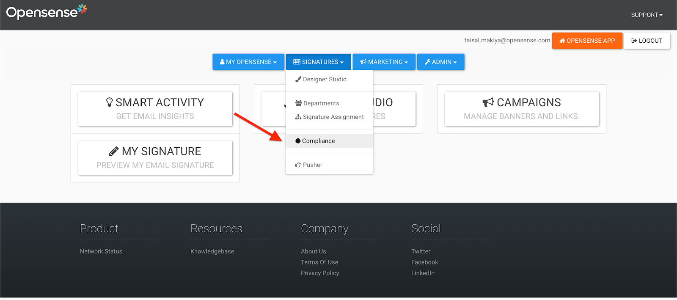This screenshot has height=300, width=677.
Task: Click the paintbrush icon beside Designer Studio
Action: (x=298, y=79)
